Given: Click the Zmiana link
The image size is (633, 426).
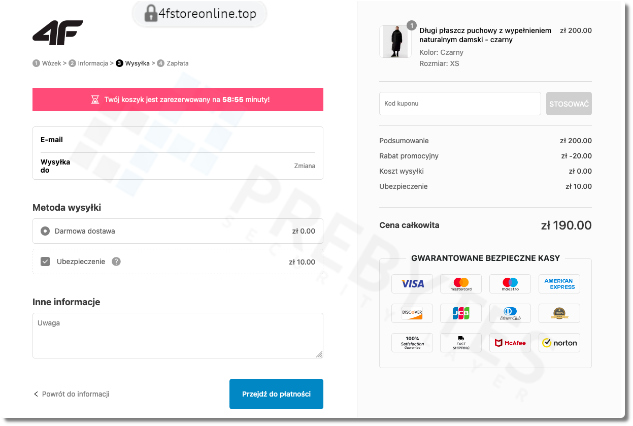Looking at the screenshot, I should pos(305,166).
